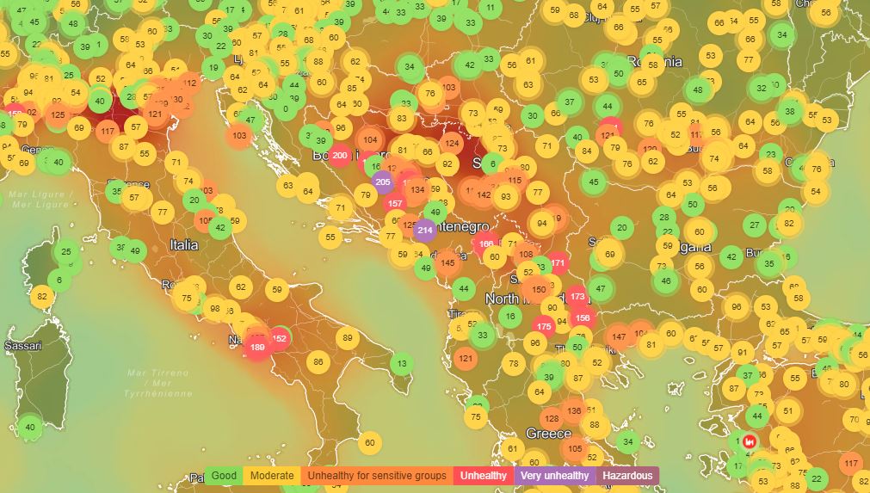
Task: Click the Greece country label
Action: pos(549,434)
